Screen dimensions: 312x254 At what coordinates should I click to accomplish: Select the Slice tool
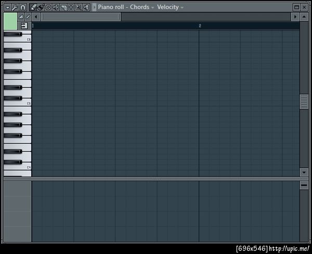tap(63, 8)
